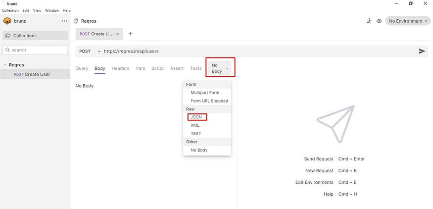
Task: Open the collection runner (running man icon)
Action: coord(369,21)
